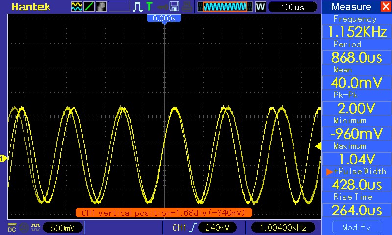
Task: Click the dual sine waveform icon in top bar
Action: point(76,7)
